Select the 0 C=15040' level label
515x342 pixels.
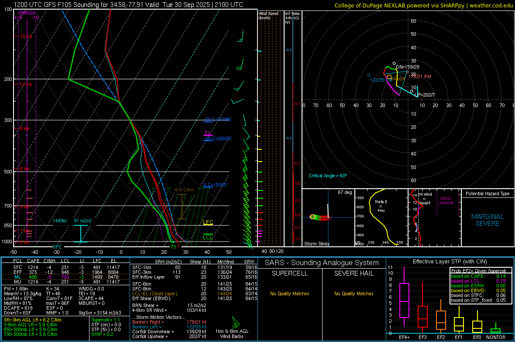[215, 185]
